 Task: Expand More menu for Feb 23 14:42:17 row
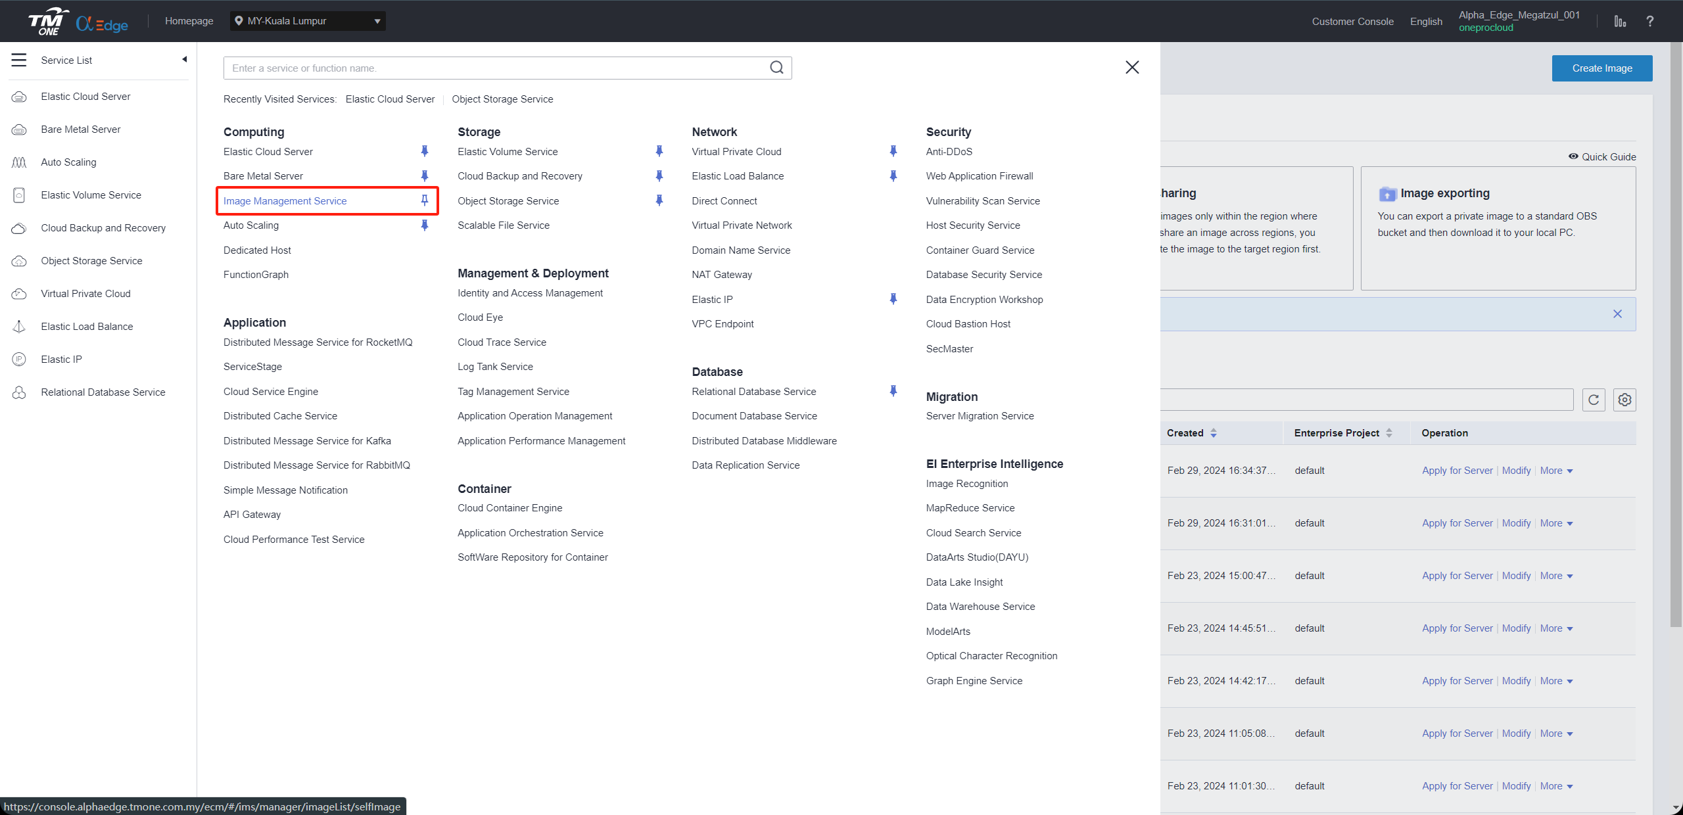1556,681
